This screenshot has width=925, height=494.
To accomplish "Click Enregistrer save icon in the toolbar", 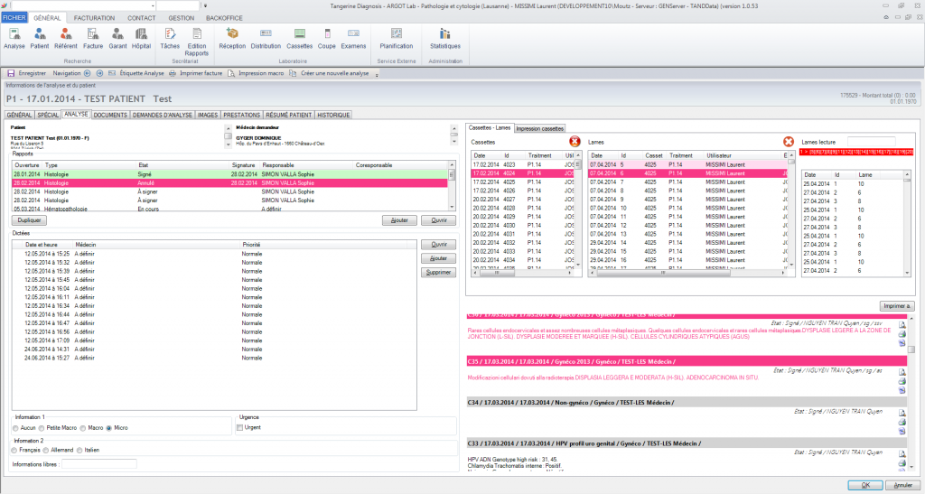I will click(x=11, y=72).
